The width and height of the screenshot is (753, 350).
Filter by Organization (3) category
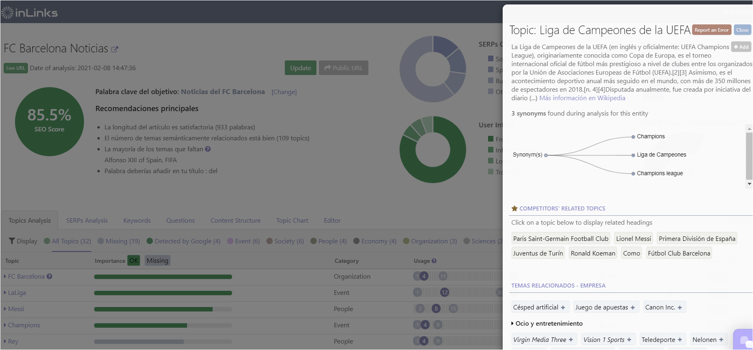point(430,241)
